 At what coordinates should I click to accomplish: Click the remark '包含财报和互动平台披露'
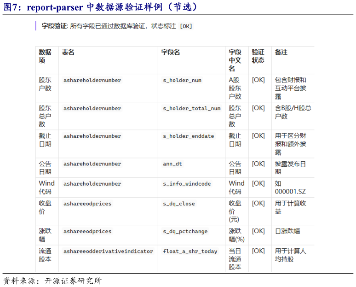click(x=290, y=88)
